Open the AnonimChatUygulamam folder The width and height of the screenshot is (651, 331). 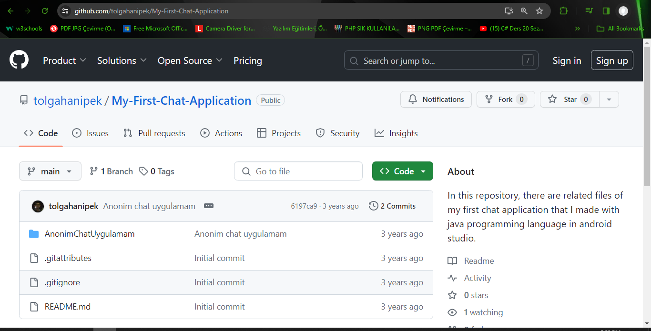(90, 234)
